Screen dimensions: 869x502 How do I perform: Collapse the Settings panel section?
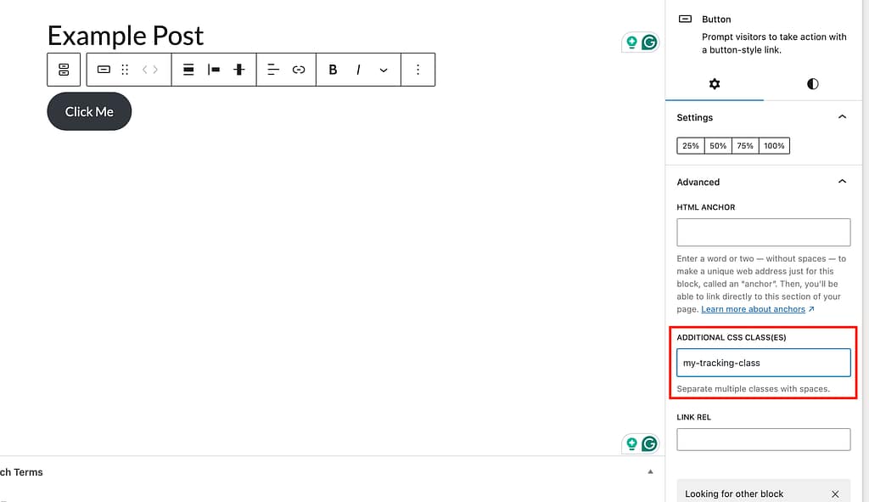pos(842,117)
